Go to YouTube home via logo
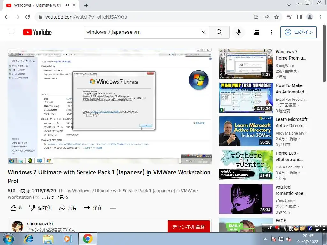This screenshot has height=245, width=327. pyautogui.click(x=37, y=32)
